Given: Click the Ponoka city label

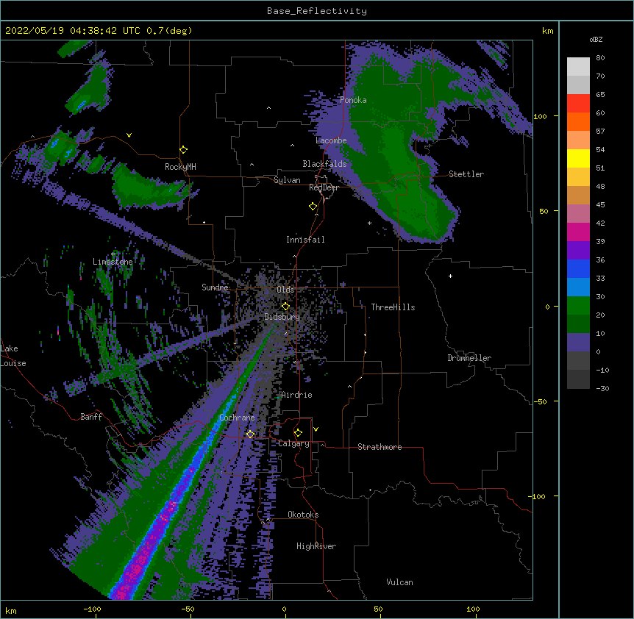Looking at the screenshot, I should (353, 100).
